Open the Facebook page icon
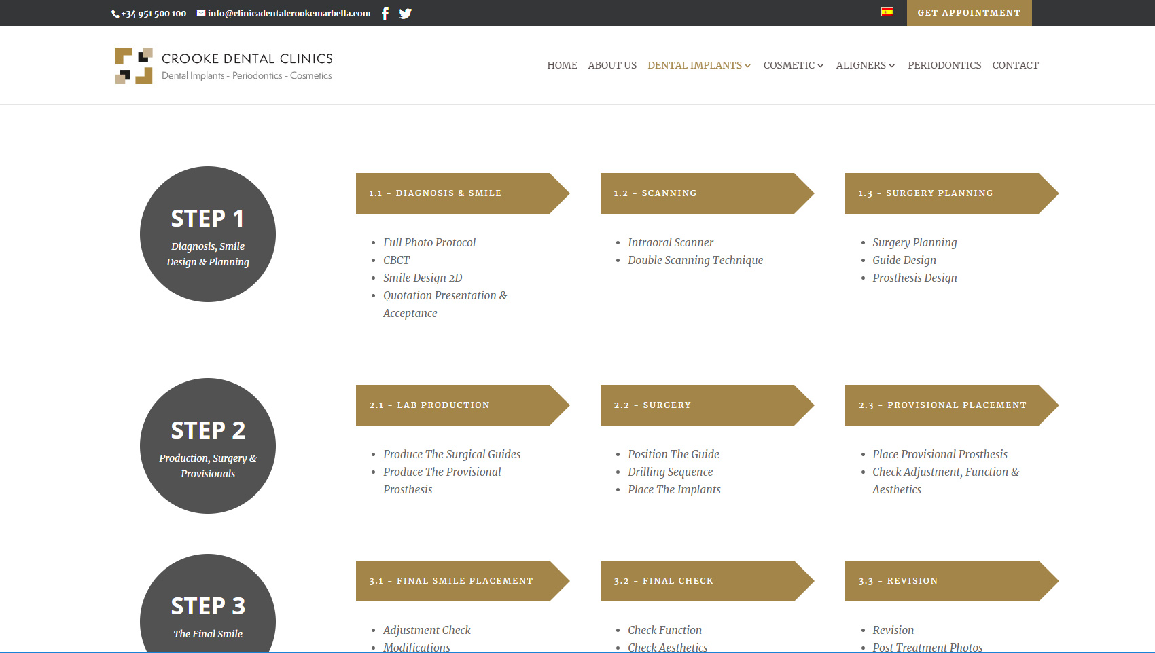 [385, 14]
